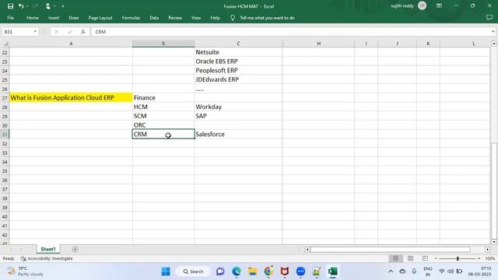Click the Name Box showing B31
Image resolution: width=498 pixels, height=280 pixels.
[x=17, y=32]
